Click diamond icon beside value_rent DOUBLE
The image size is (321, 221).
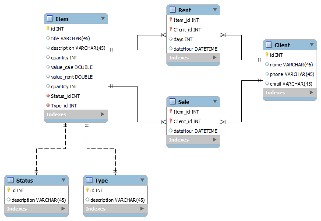click(x=48, y=76)
